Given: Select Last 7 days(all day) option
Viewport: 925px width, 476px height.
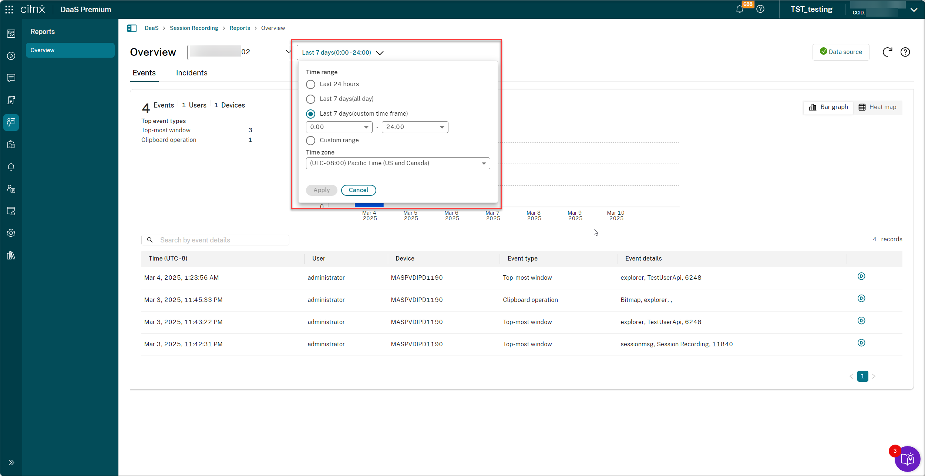Looking at the screenshot, I should (x=311, y=99).
